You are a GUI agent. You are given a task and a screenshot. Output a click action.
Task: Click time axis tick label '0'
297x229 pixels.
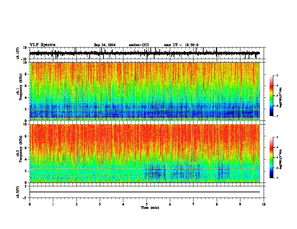(30, 204)
